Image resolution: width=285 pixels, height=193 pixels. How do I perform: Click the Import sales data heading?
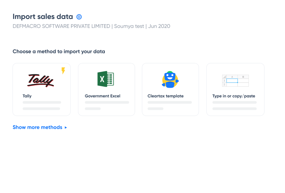click(x=43, y=16)
